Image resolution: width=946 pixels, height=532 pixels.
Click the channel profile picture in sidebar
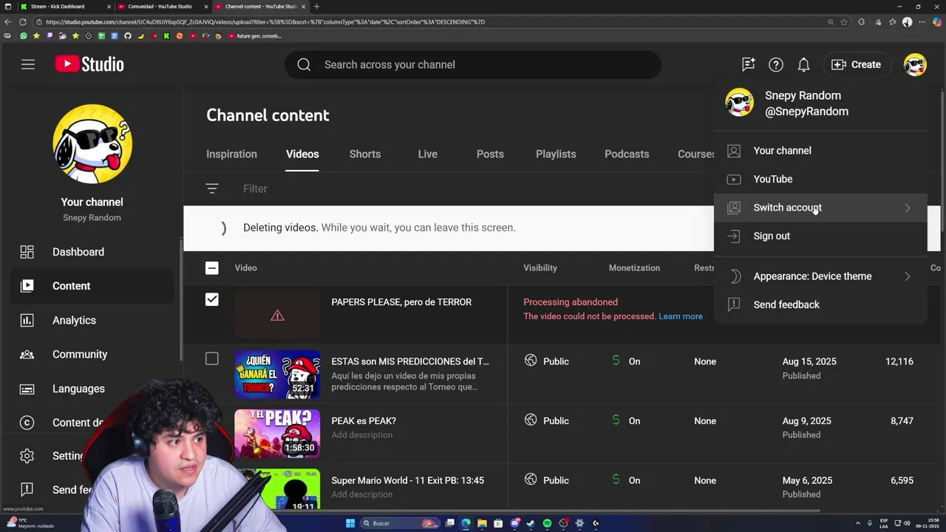coord(92,144)
